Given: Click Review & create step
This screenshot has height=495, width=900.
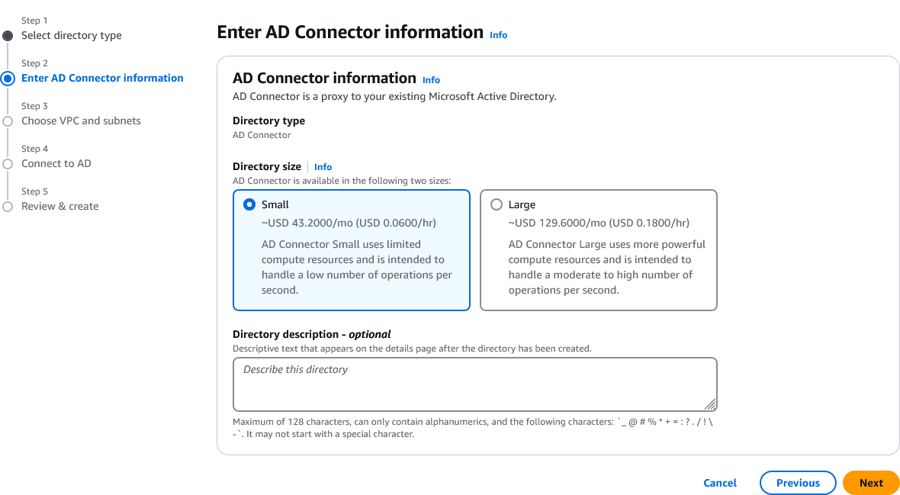Looking at the screenshot, I should click(x=60, y=206).
